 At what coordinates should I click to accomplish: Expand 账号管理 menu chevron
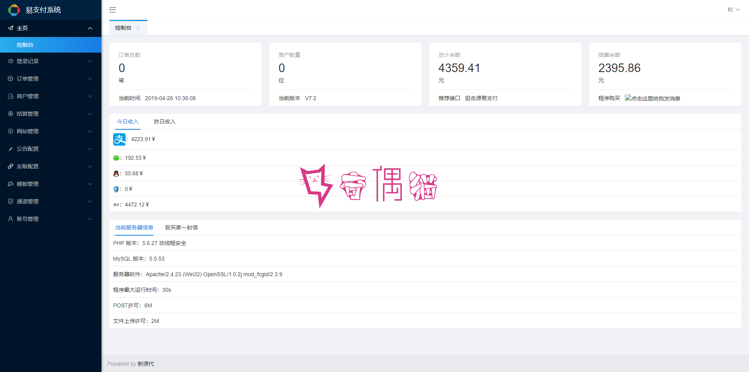coord(90,219)
